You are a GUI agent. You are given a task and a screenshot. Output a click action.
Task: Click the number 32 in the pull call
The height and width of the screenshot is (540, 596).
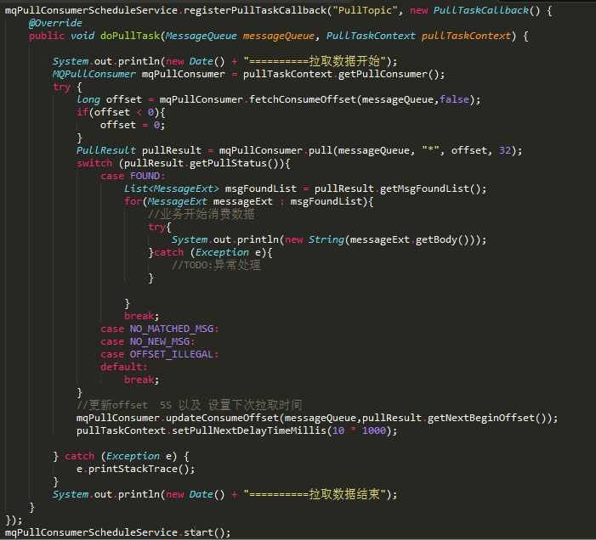(505, 150)
